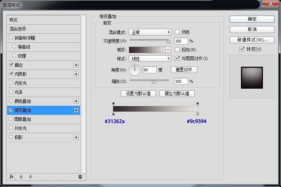Click the 确定 button
This screenshot has width=281, height=187.
[252, 19]
